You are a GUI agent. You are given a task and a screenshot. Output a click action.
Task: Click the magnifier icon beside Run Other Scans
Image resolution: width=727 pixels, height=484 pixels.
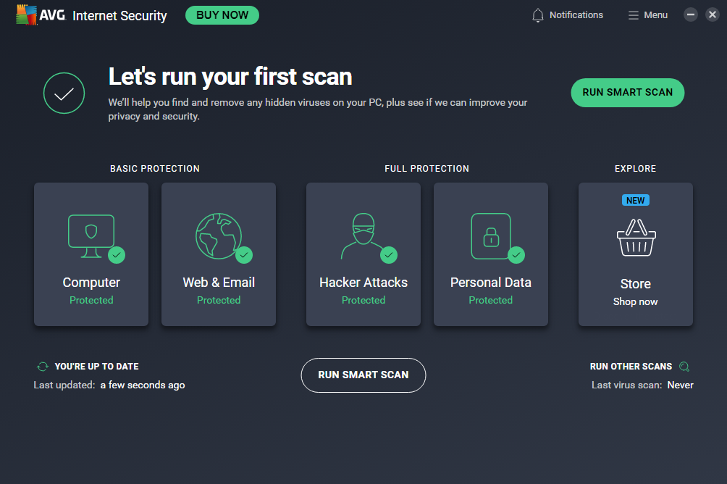[x=684, y=367]
